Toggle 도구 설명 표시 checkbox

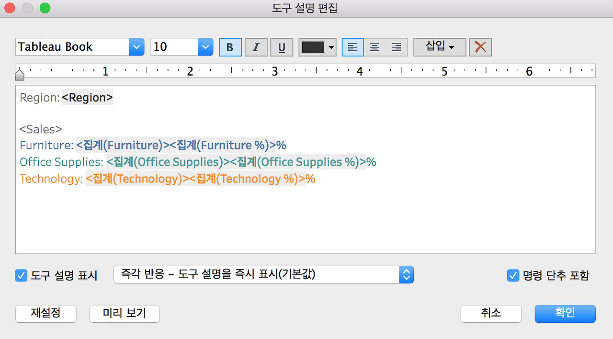[x=21, y=275]
